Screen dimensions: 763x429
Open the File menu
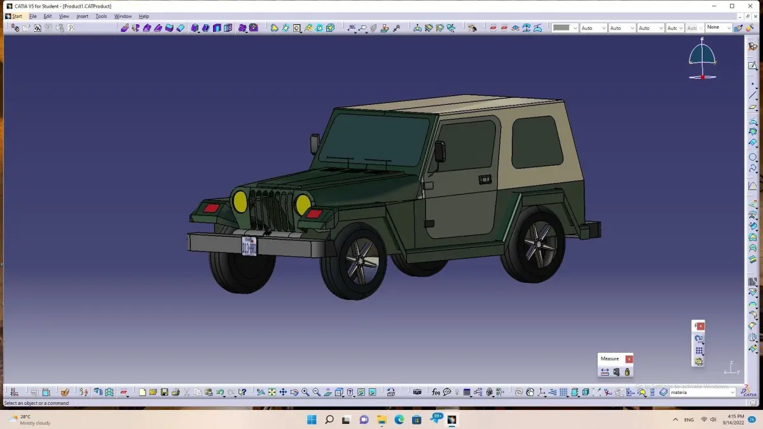pyautogui.click(x=33, y=17)
